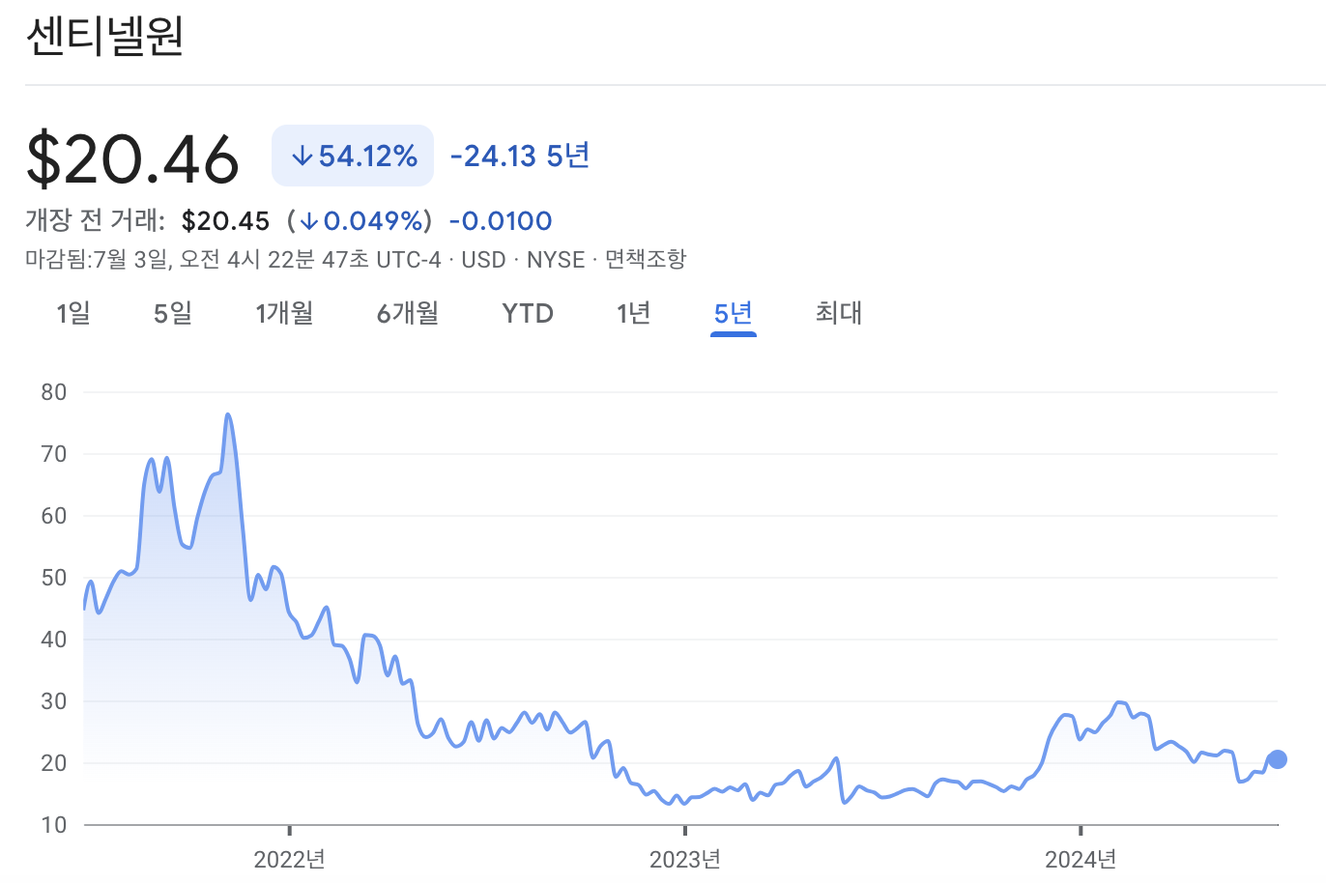Click the large $20.46 price display
Screen dimensions: 1326x883
click(131, 157)
